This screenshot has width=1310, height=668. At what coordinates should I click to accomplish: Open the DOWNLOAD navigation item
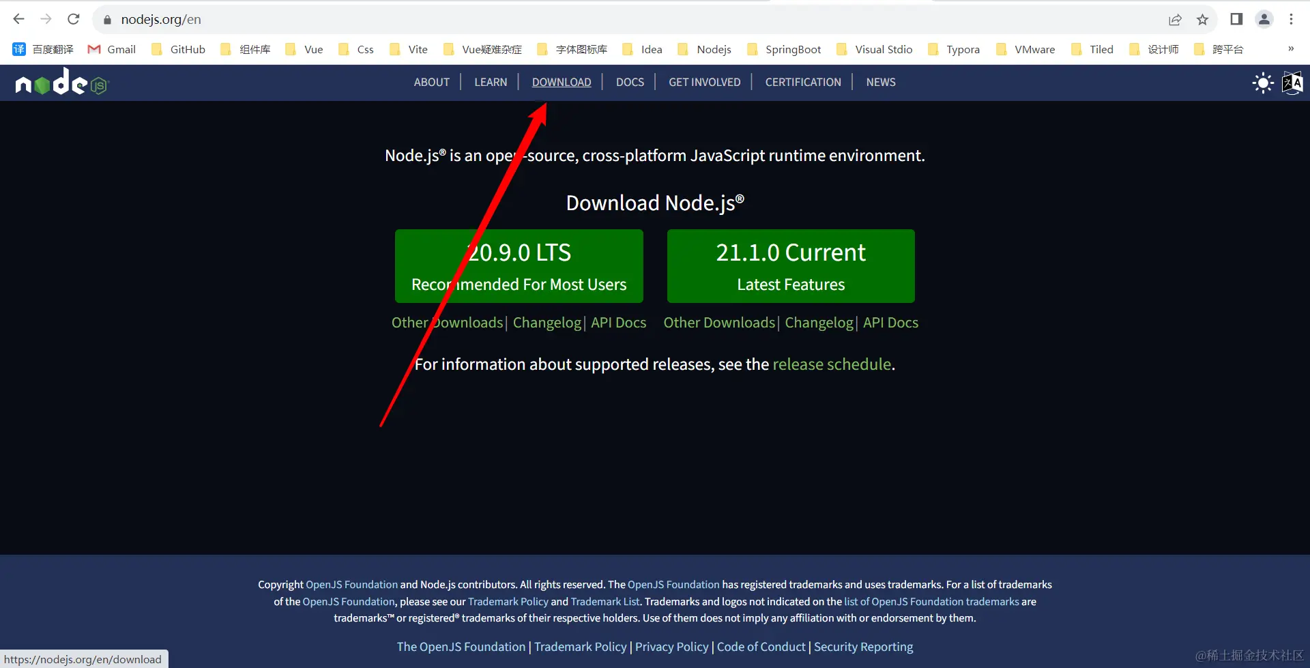(562, 82)
